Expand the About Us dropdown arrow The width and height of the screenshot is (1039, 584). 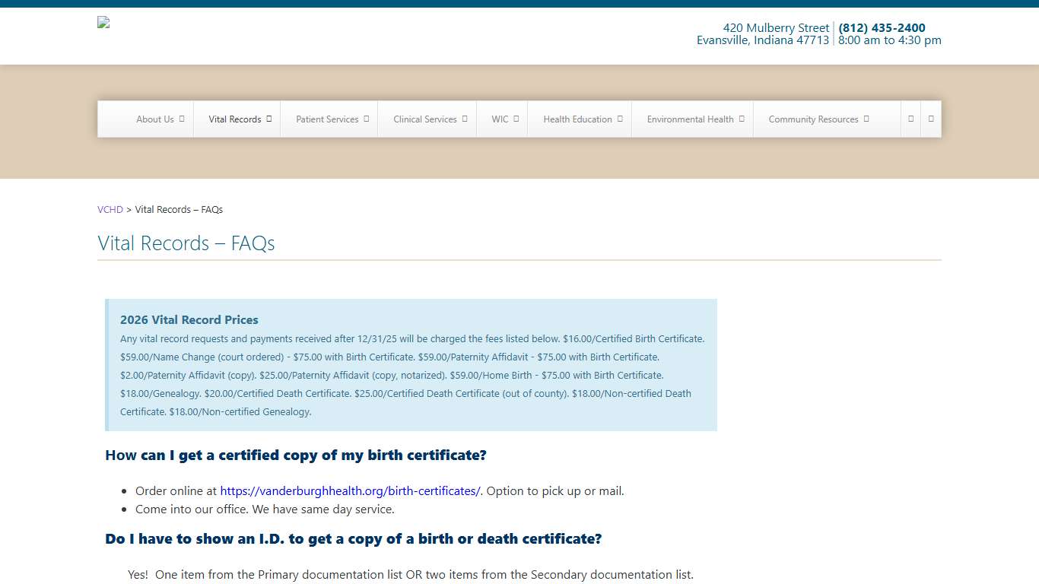182,119
